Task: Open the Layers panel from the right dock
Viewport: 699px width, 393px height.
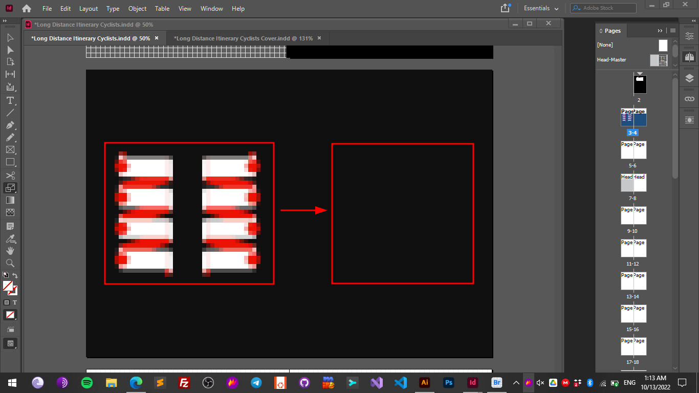Action: (690, 78)
